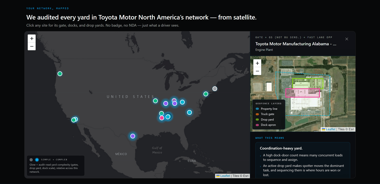This screenshot has height=184, width=380.
Task: Click the 'Property line' legend label
Action: [269, 109]
